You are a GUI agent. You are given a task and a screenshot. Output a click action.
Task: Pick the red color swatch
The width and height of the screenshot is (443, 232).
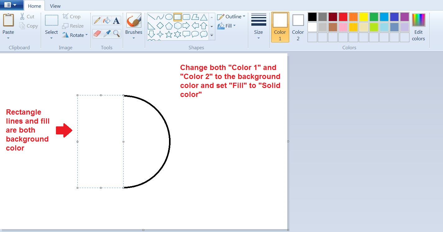[343, 17]
